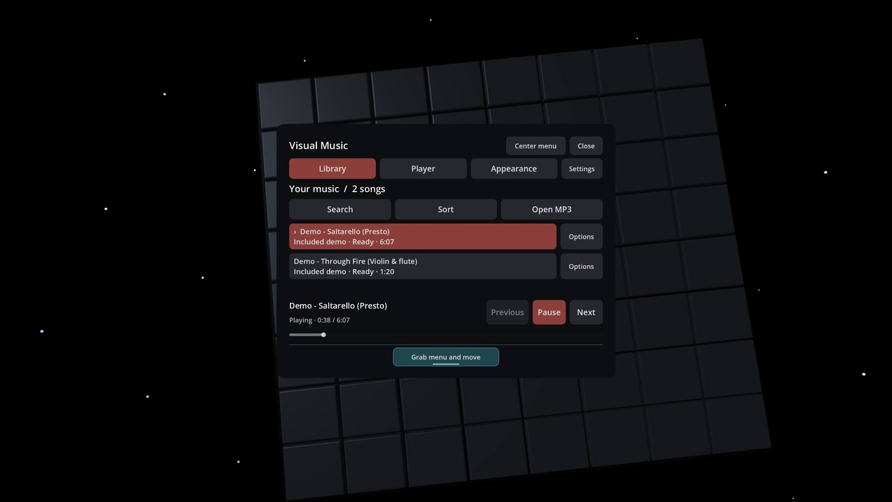
Task: Switch to the Library tab
Action: tap(332, 169)
